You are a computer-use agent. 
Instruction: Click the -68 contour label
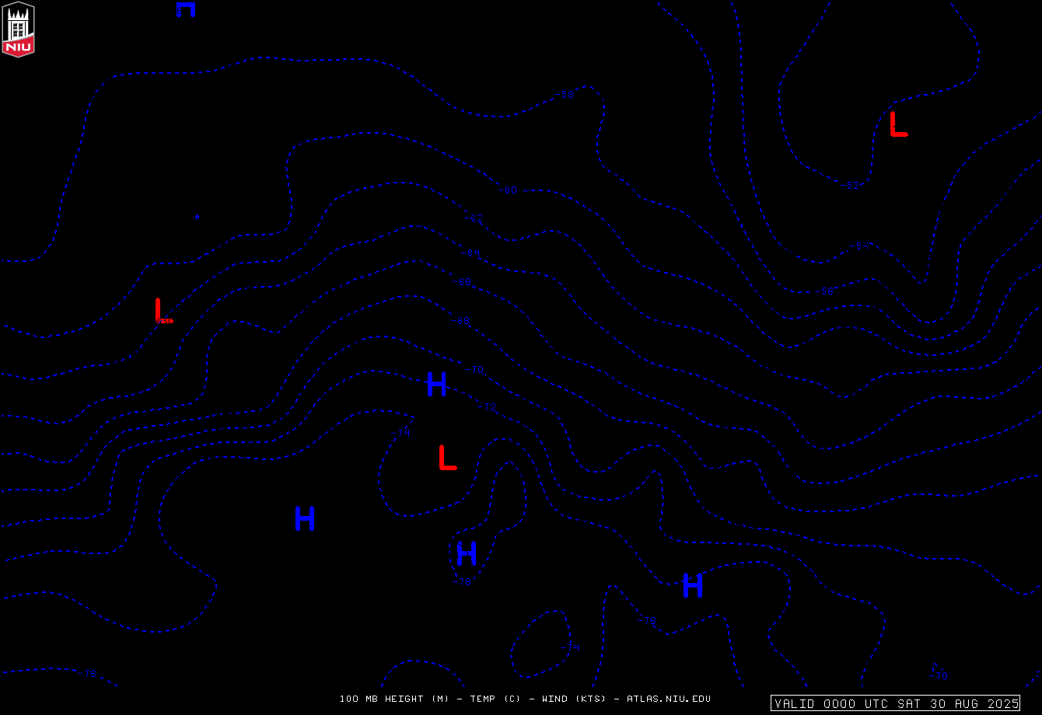pos(461,320)
